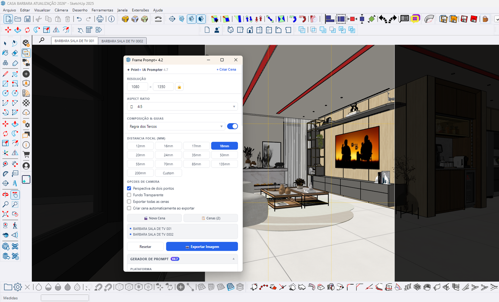Open the Regra dos Tercos dropdown

176,126
